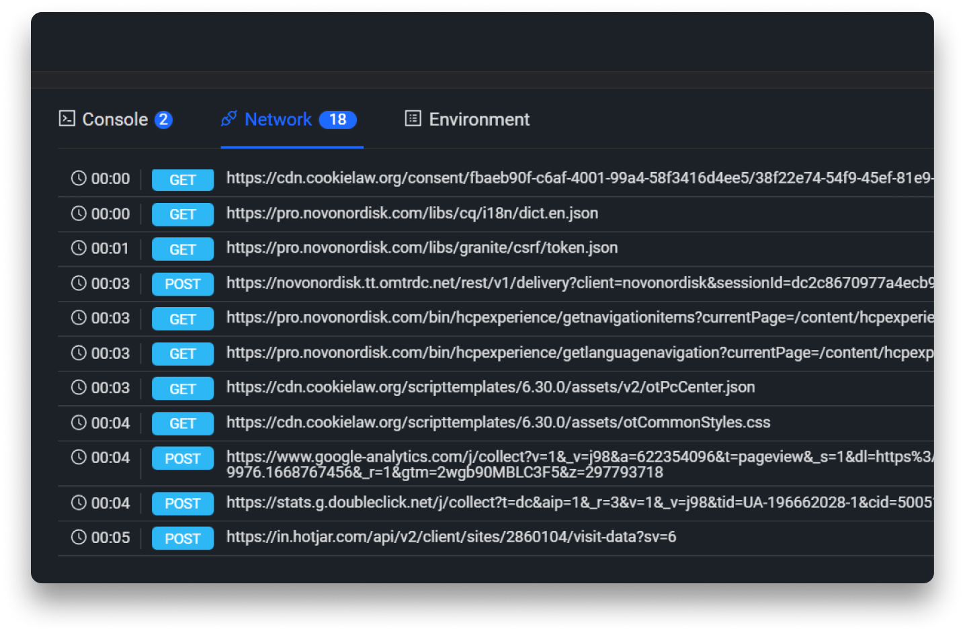This screenshot has width=965, height=633.
Task: Open the hcpexperience getnavigationitems URL
Action: (580, 317)
